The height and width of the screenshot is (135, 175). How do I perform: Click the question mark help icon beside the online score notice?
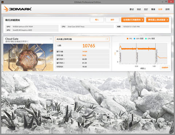107,39
